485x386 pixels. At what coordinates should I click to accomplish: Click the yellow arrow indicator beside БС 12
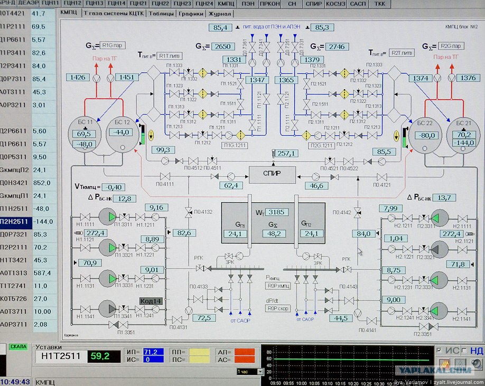click(x=151, y=135)
